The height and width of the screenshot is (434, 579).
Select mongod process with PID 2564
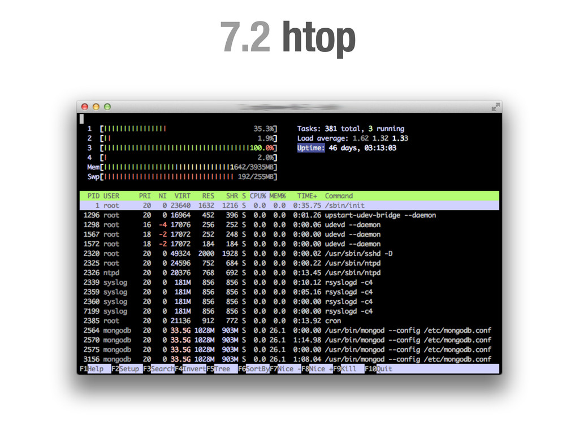(x=289, y=330)
